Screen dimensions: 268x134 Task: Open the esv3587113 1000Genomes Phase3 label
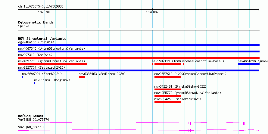188,61
